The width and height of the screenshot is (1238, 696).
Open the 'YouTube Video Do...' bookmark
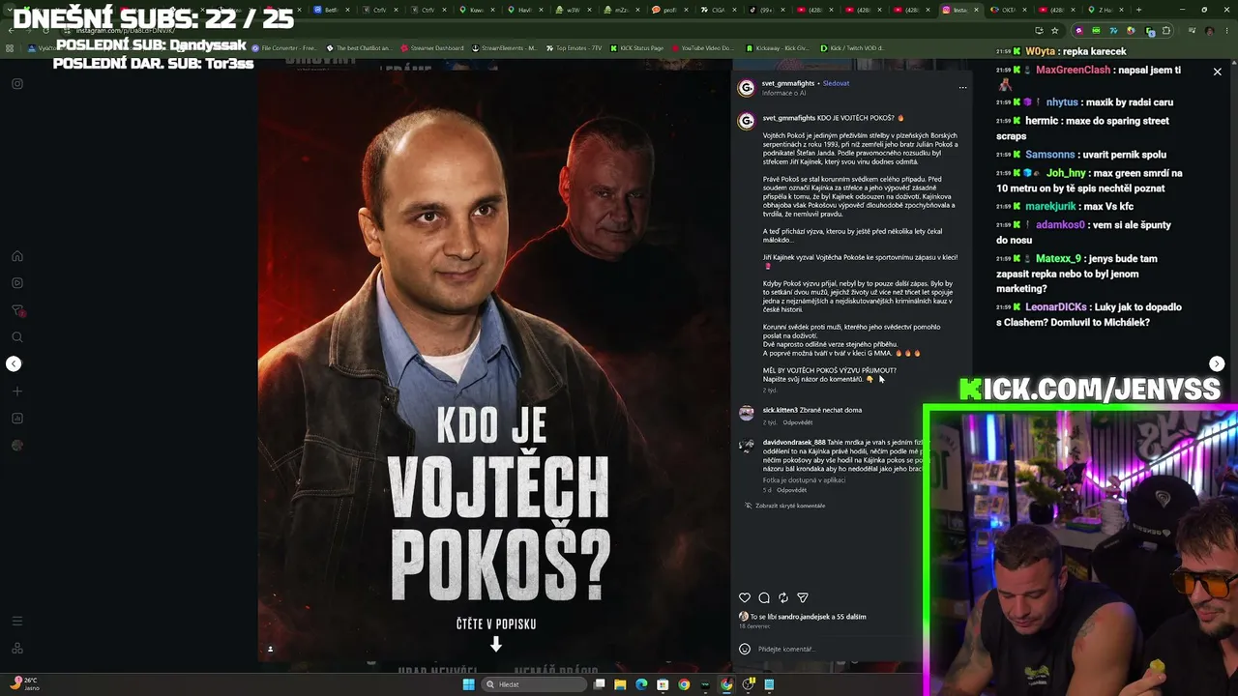coord(701,47)
